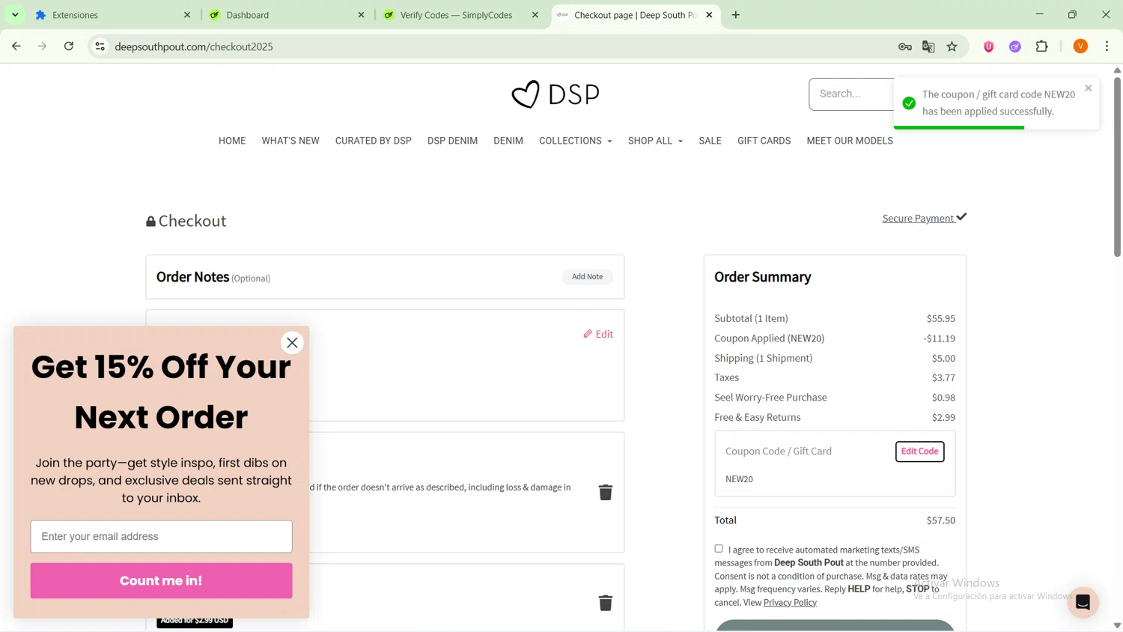Open site information icon in address bar
Image resolution: width=1123 pixels, height=632 pixels.
point(100,46)
